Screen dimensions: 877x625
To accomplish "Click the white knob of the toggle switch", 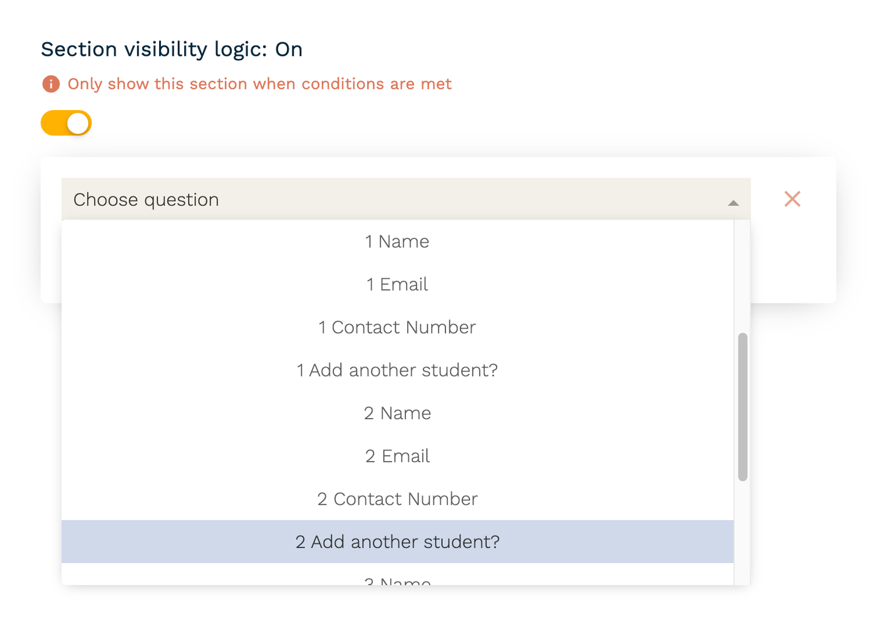I will [78, 123].
